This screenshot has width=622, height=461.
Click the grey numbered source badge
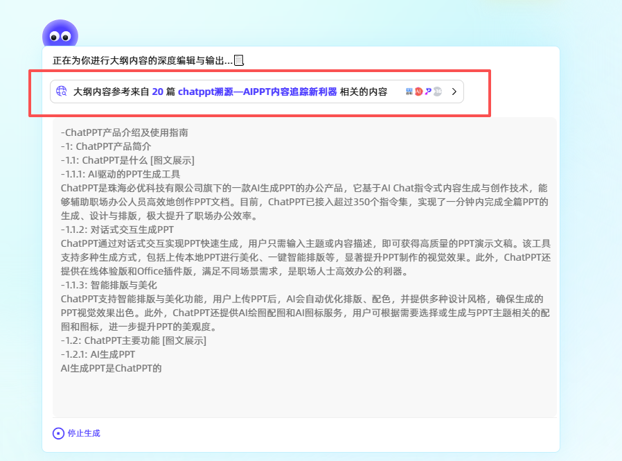438,92
